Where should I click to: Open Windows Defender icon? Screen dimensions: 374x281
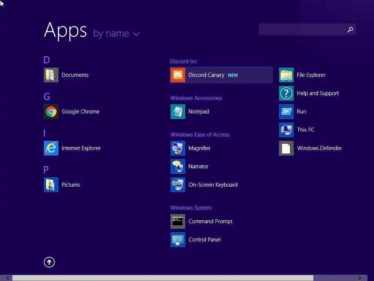tap(286, 148)
